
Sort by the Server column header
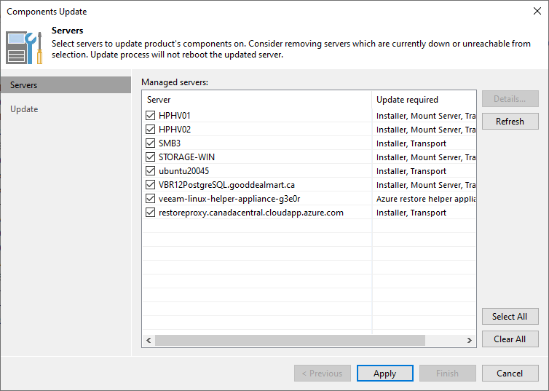256,100
